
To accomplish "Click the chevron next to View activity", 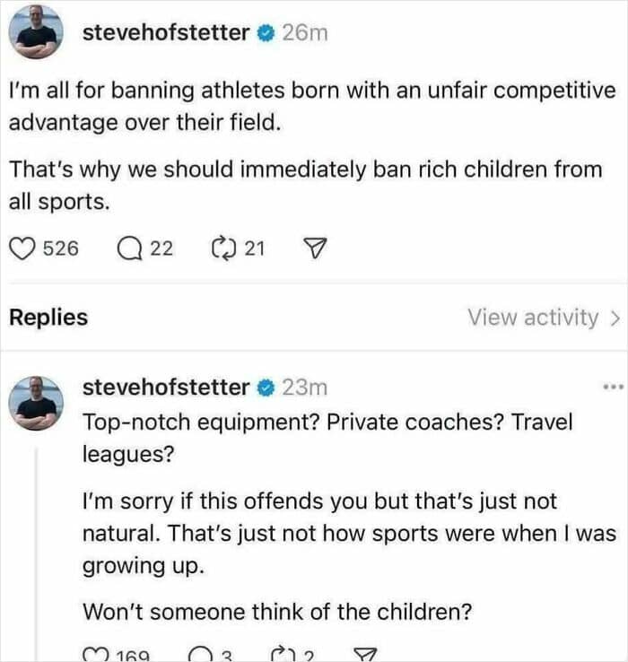I will point(615,318).
